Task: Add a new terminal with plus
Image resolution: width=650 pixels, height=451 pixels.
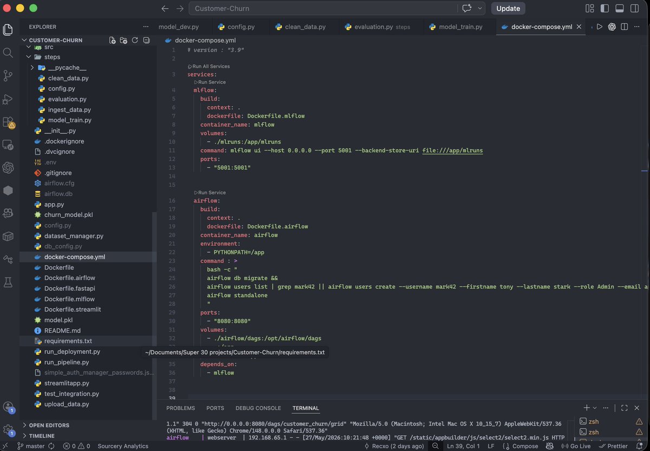Action: pos(587,408)
